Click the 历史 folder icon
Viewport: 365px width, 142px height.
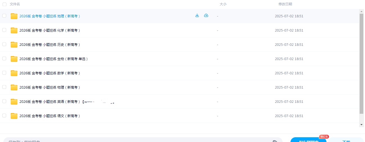click(14, 45)
